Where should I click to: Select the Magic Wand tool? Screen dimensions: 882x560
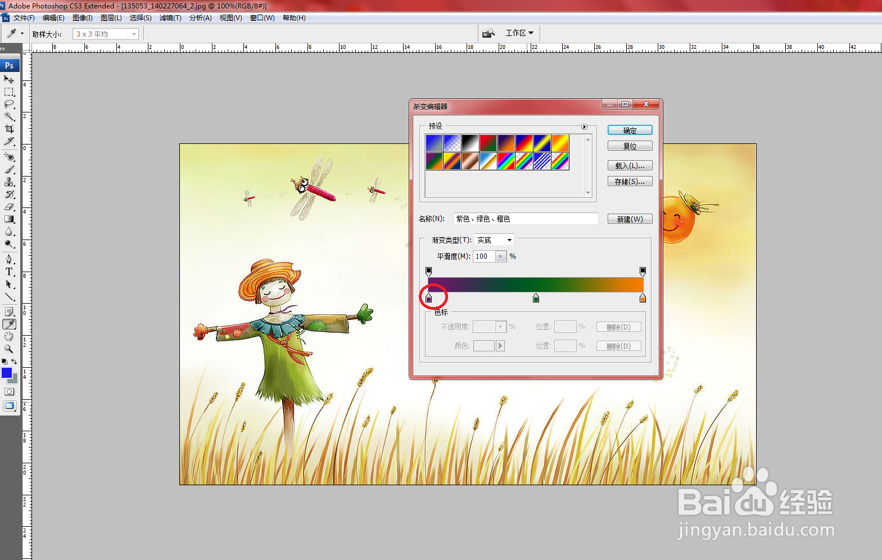click(9, 116)
